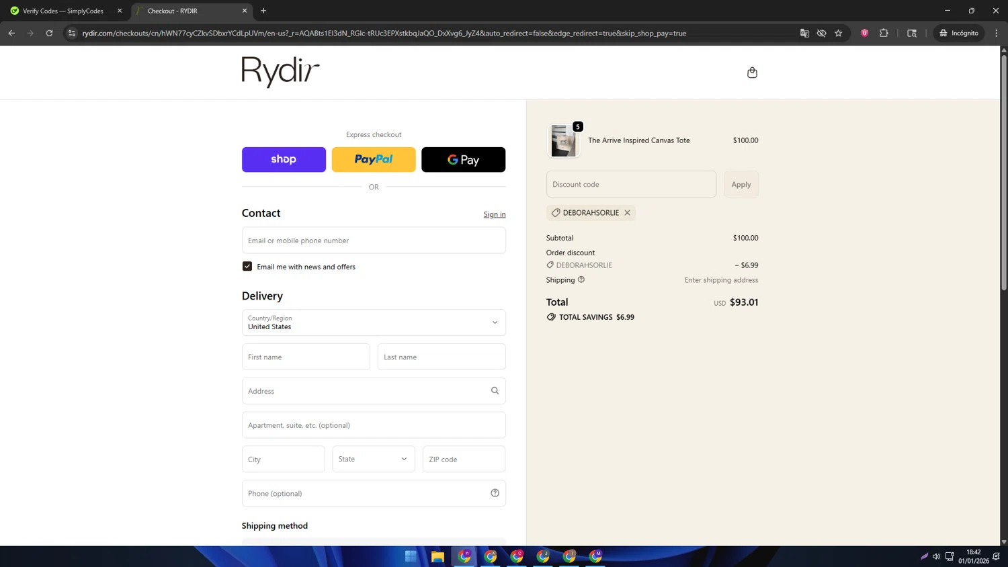
Task: Open the shopping bag cart icon
Action: click(x=752, y=73)
